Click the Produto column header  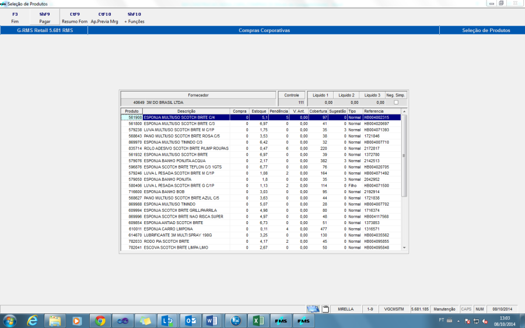(132, 111)
